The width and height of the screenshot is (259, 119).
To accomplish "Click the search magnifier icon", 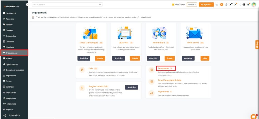I will tap(100, 4).
